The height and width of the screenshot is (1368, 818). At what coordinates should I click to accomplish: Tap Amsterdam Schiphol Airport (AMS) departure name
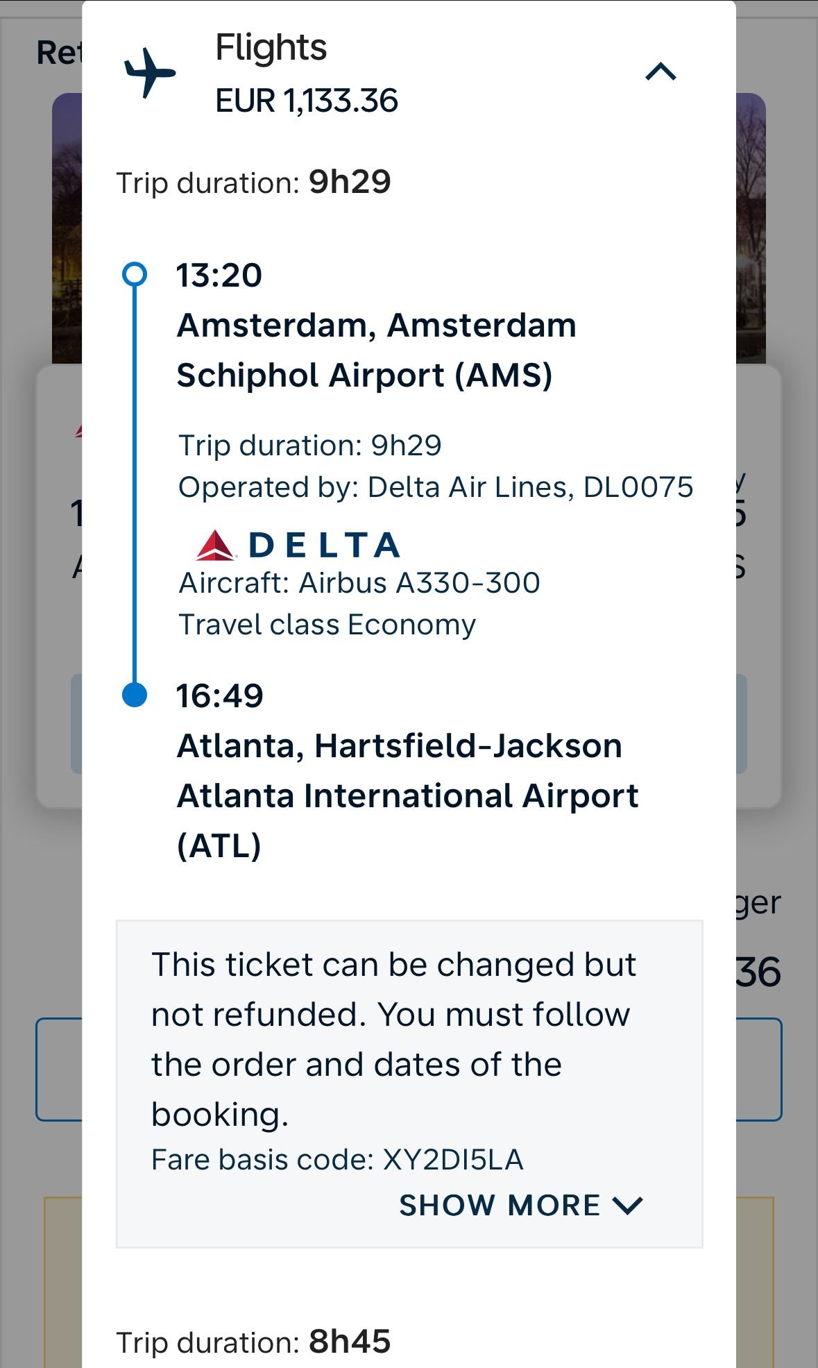pyautogui.click(x=377, y=350)
